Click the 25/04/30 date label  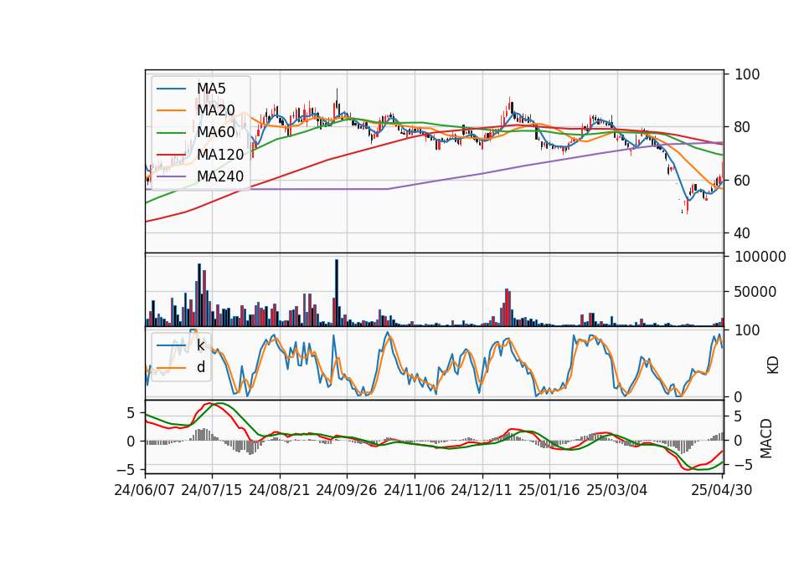coord(722,490)
